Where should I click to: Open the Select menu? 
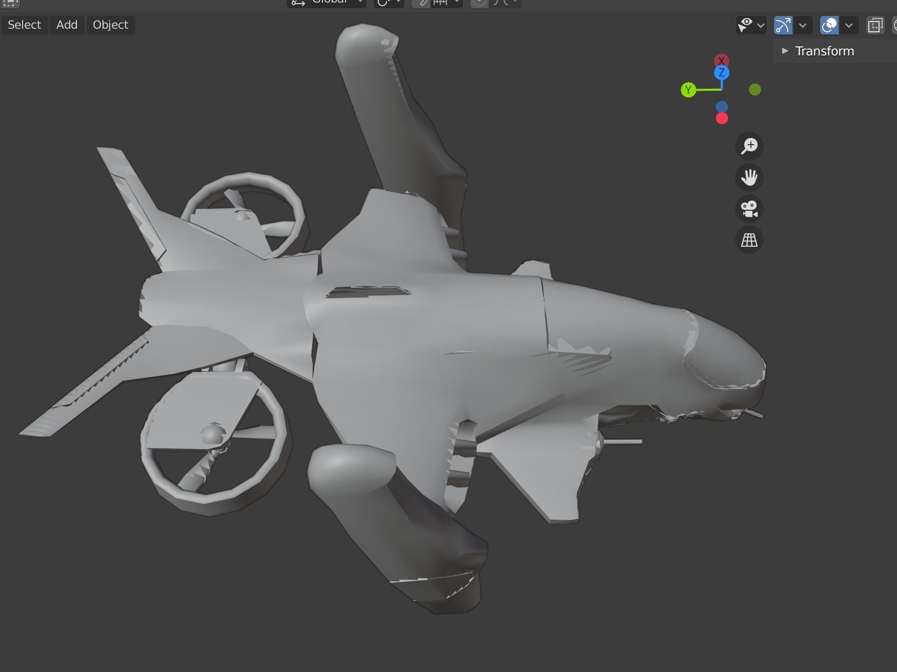coord(24,25)
